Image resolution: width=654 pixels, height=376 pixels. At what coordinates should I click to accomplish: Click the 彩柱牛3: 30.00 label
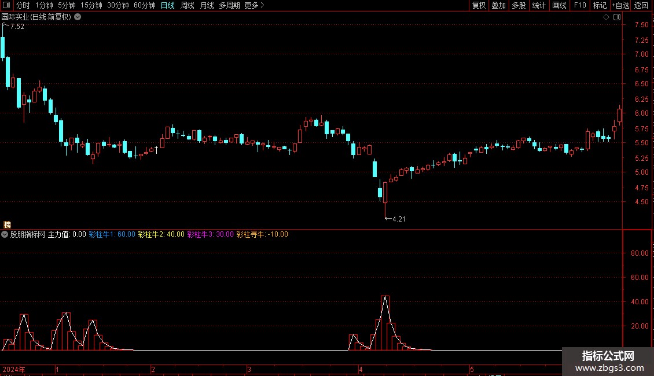[211, 234]
